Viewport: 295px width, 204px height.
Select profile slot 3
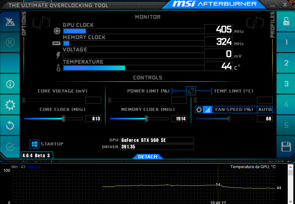click(286, 84)
